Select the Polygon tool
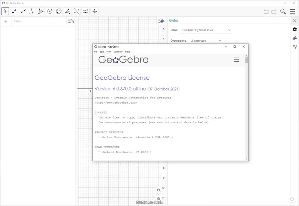 [41, 12]
